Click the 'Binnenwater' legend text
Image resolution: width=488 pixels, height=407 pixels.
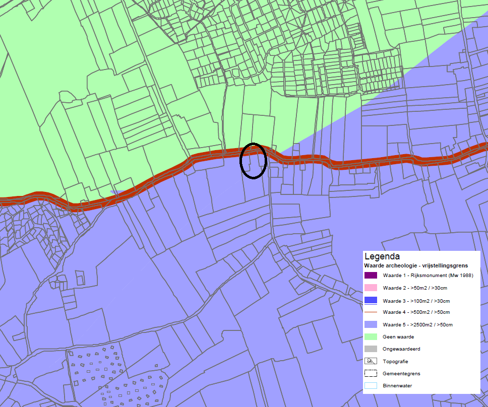tap(397, 386)
